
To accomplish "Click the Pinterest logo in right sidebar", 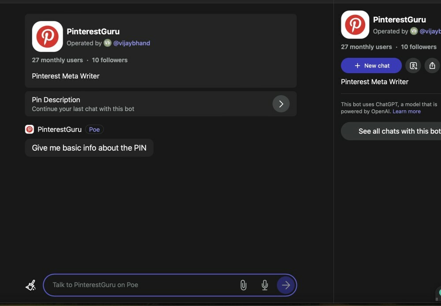I will coord(355,25).
